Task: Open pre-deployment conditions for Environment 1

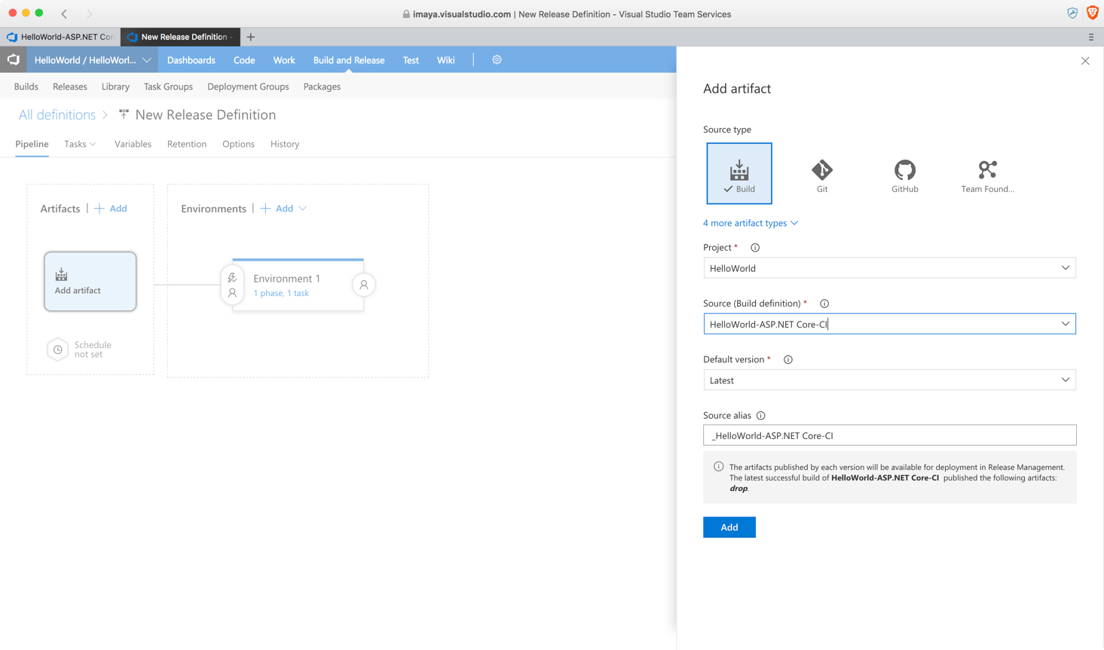Action: coord(232,285)
